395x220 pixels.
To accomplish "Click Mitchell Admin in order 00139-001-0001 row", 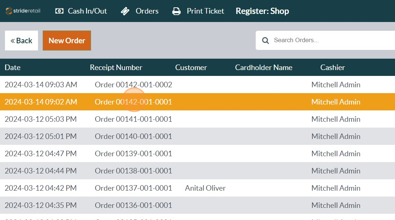I will pos(336,154).
